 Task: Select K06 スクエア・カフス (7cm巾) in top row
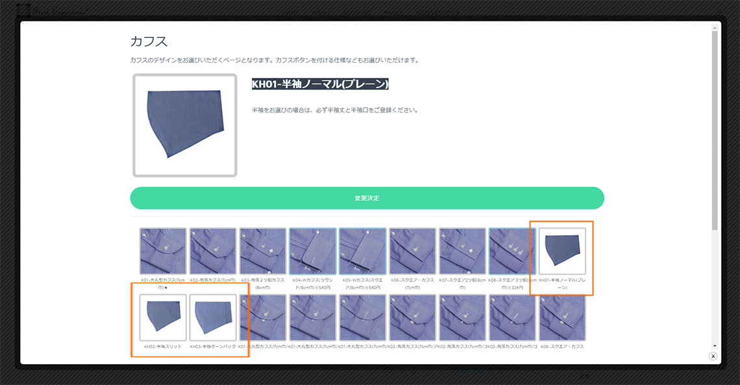click(x=413, y=251)
